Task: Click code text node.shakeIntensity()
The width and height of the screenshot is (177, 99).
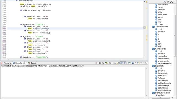Action: click(x=39, y=33)
